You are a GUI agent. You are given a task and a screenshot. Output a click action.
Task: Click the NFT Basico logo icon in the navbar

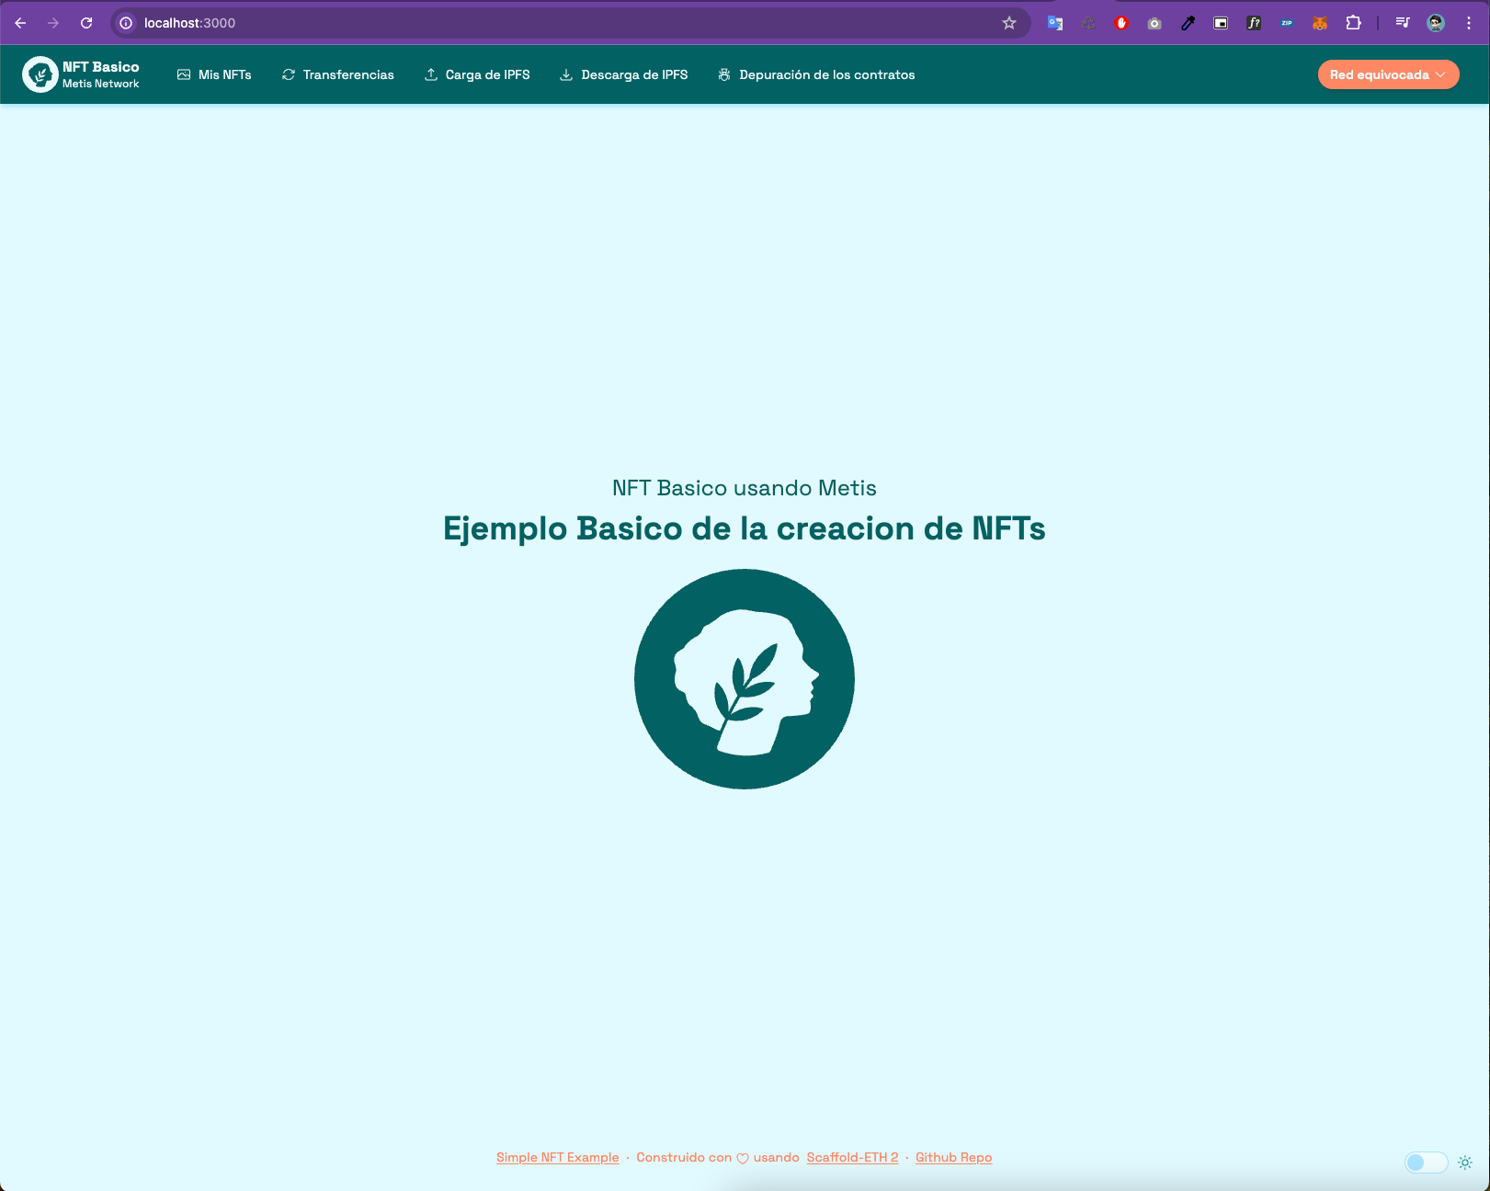click(40, 74)
